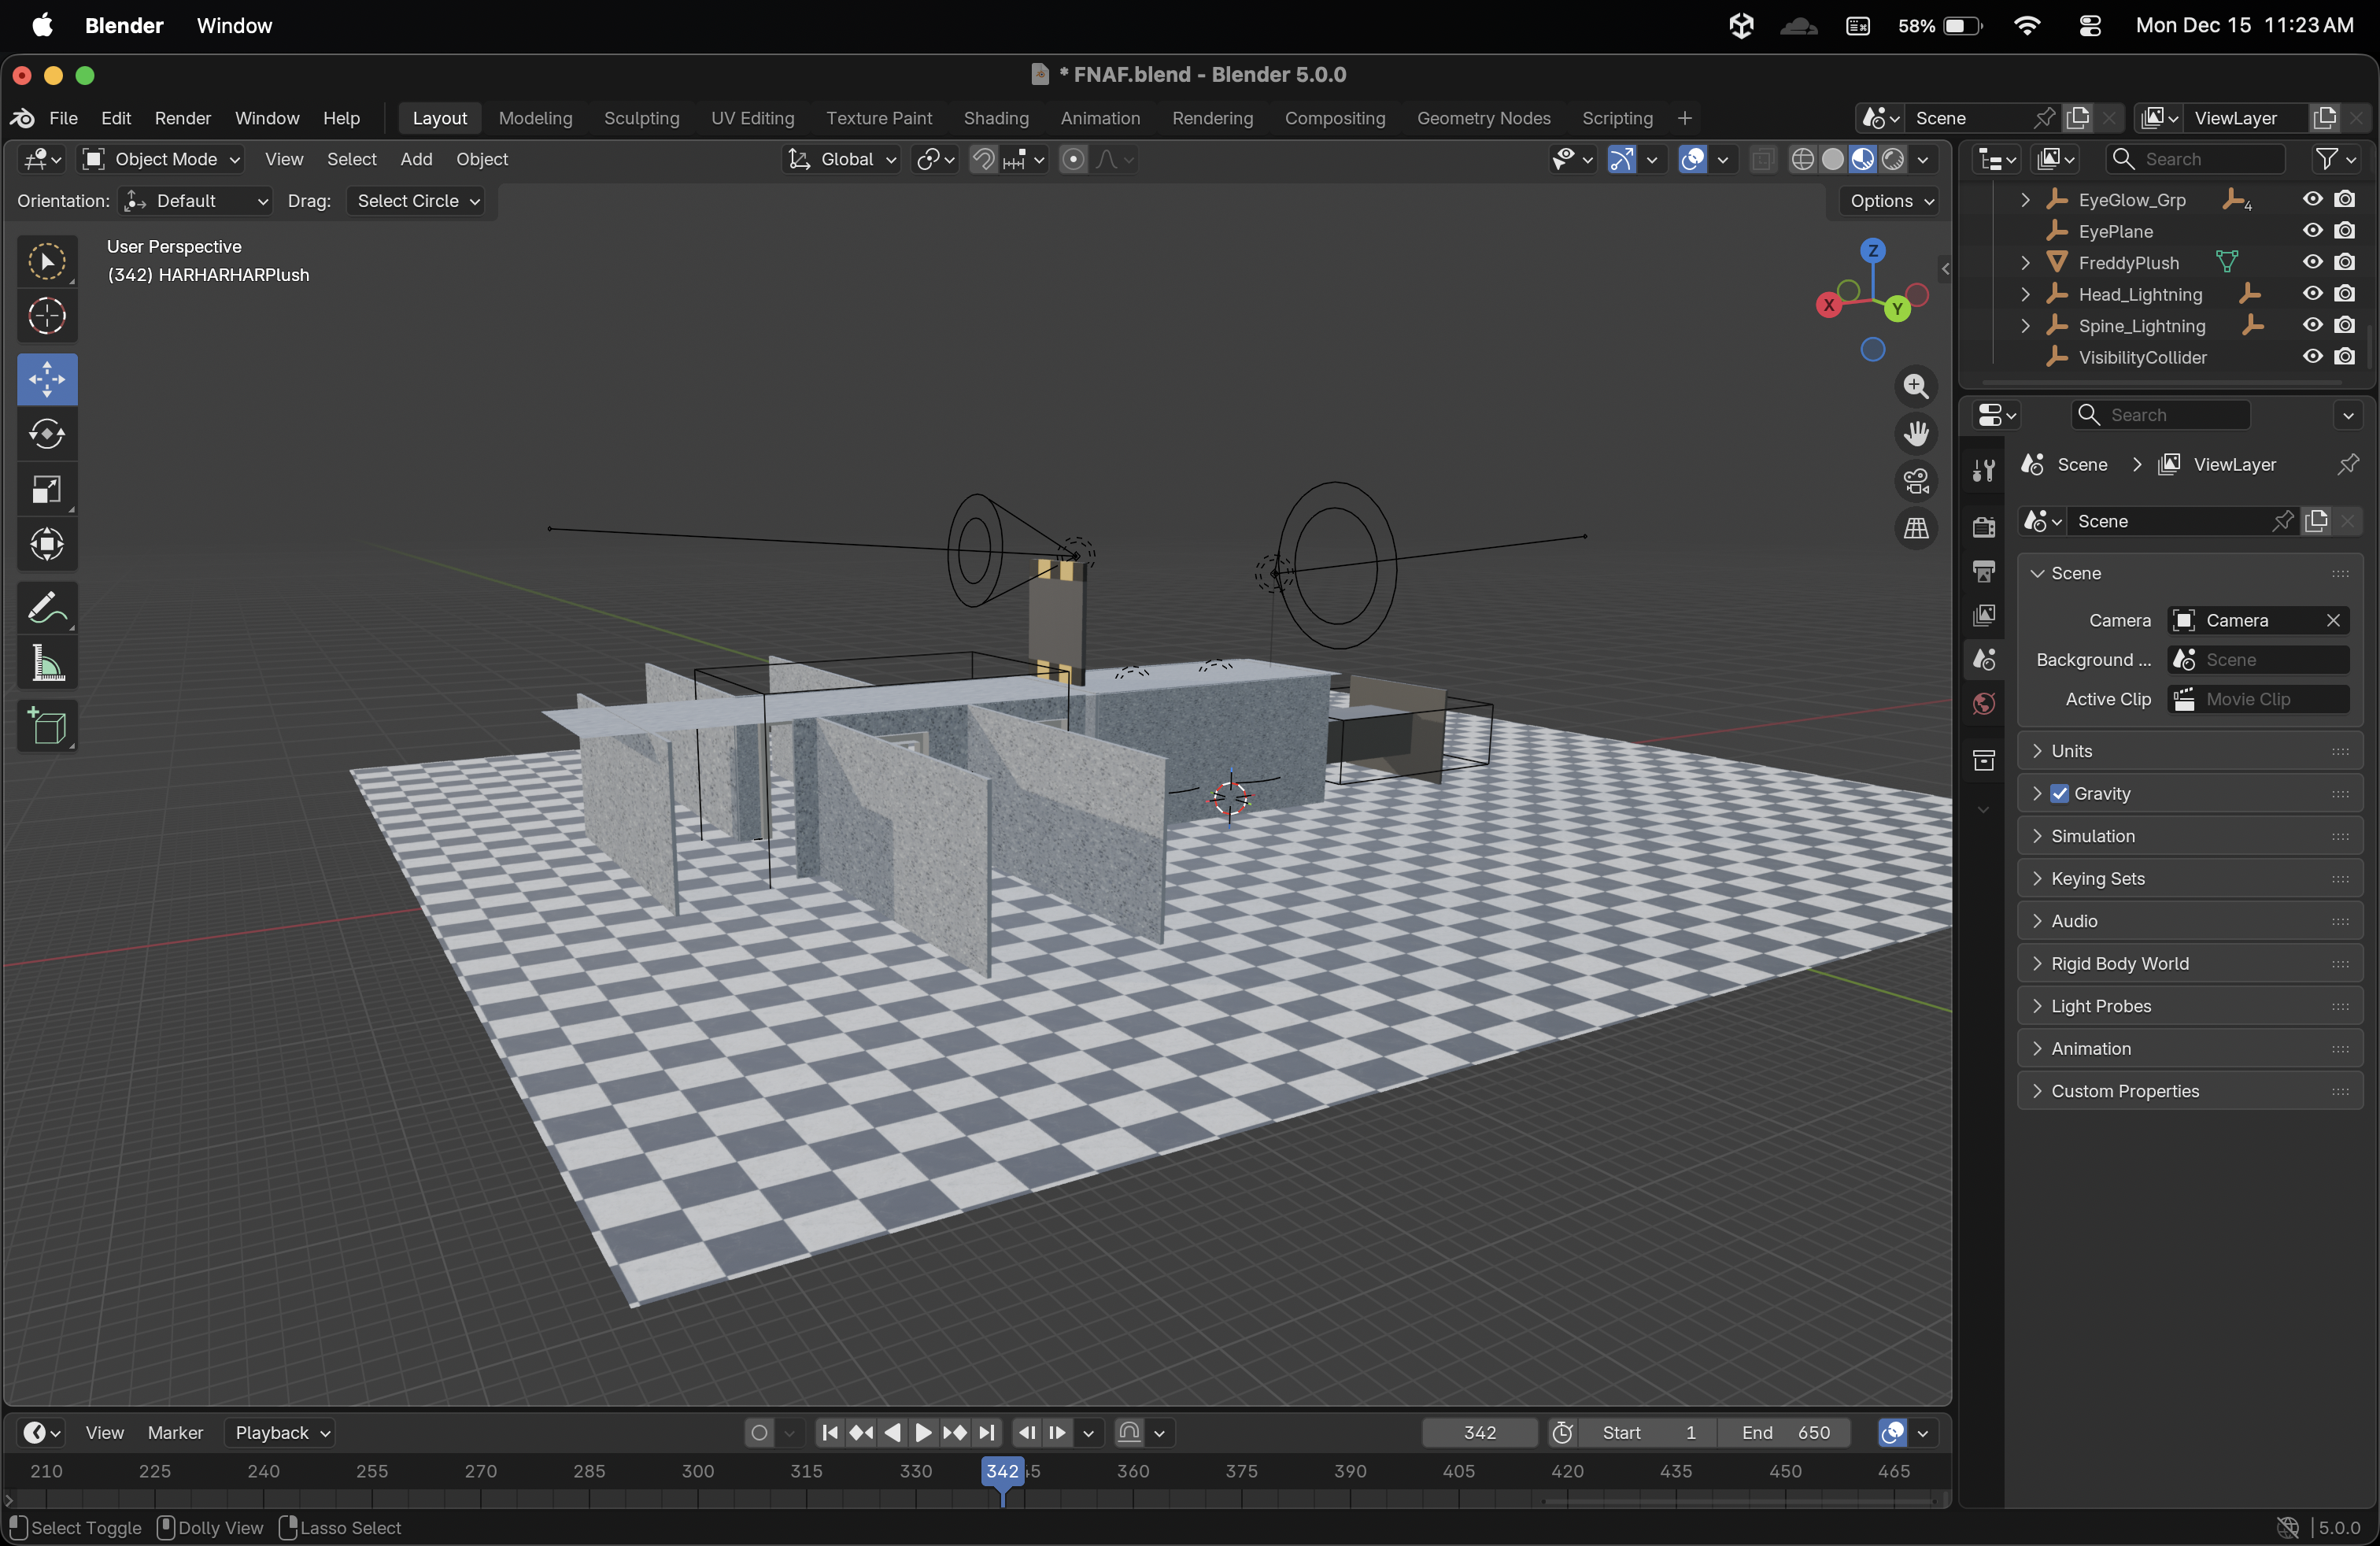The height and width of the screenshot is (1546, 2380).
Task: Open the Select Circle drag dropdown
Action: click(x=416, y=201)
